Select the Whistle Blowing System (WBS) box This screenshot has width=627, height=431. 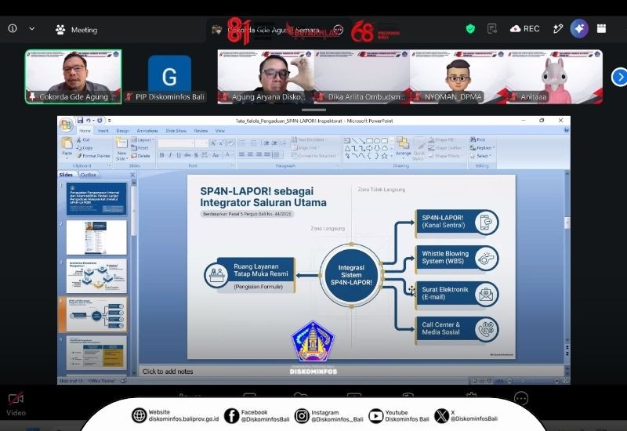pos(457,258)
